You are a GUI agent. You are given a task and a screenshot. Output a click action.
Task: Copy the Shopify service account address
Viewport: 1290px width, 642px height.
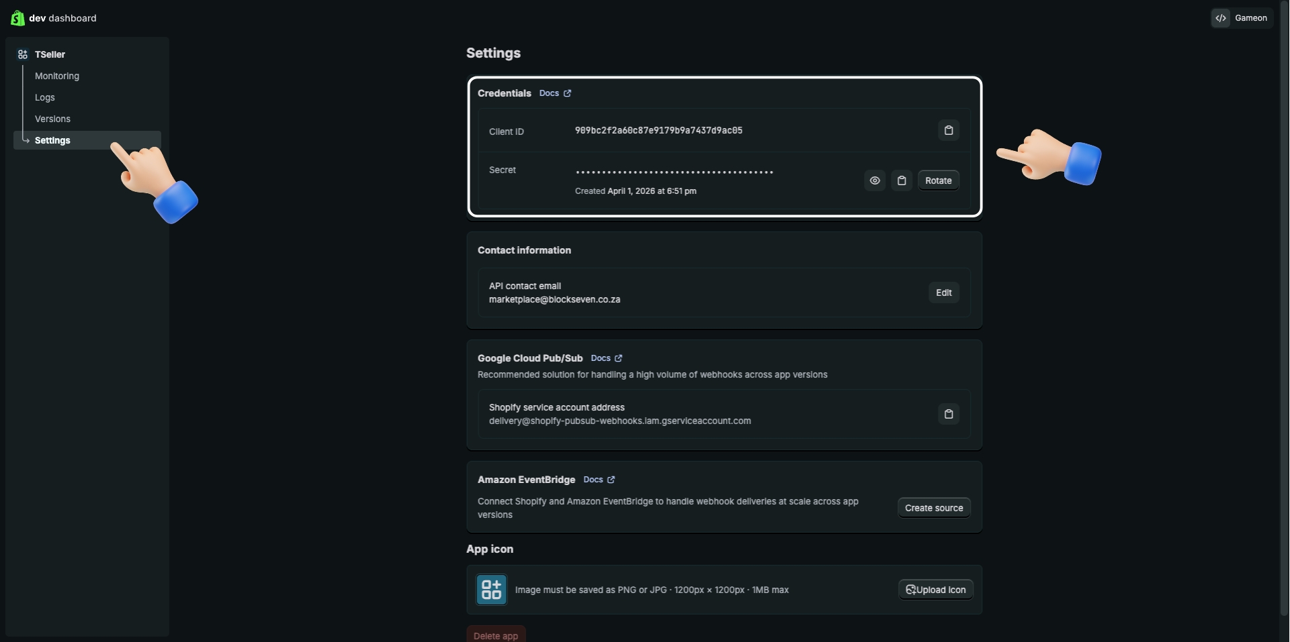click(x=949, y=414)
